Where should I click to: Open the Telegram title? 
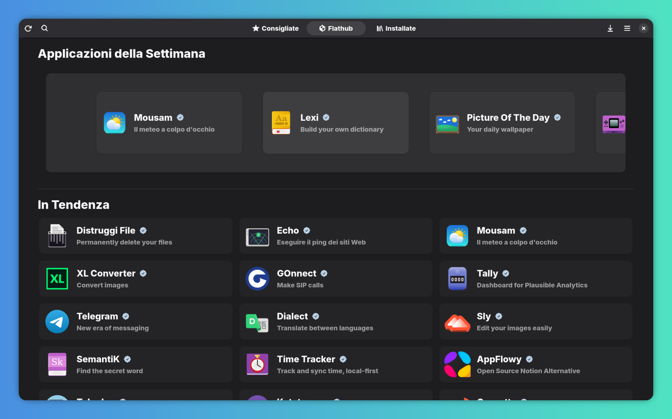(x=97, y=316)
